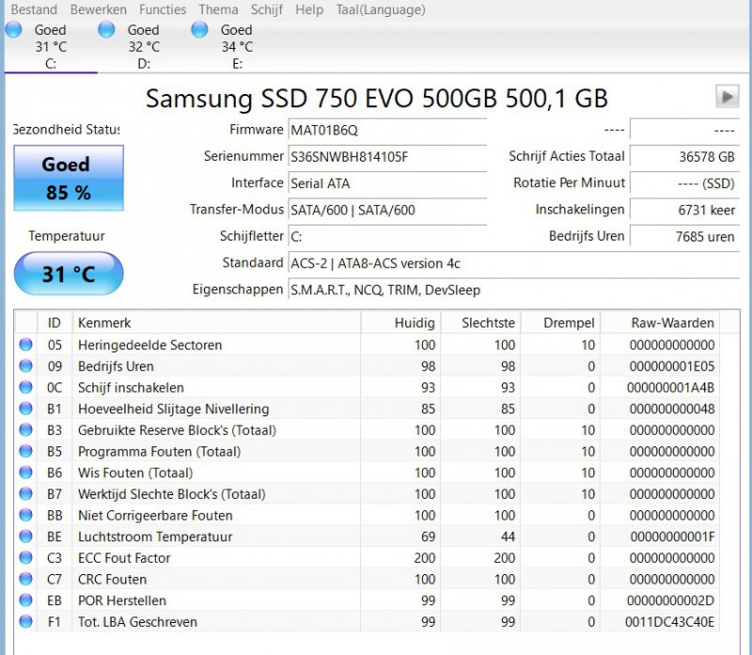Click the Transfer-Modus field SATA/600
Viewport: 752px width, 655px height.
pos(387,210)
